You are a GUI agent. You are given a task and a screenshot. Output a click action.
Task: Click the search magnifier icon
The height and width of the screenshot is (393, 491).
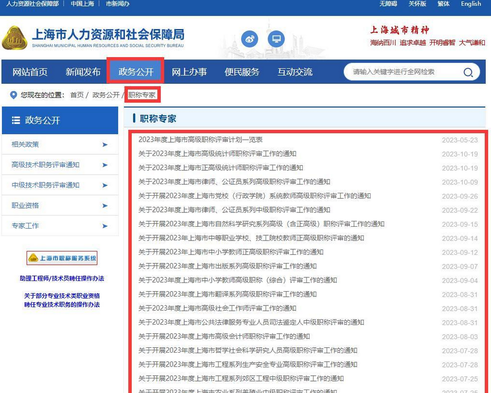(x=468, y=72)
